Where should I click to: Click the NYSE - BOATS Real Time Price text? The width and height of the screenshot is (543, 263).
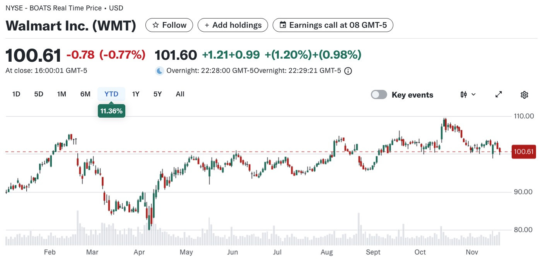pos(54,8)
